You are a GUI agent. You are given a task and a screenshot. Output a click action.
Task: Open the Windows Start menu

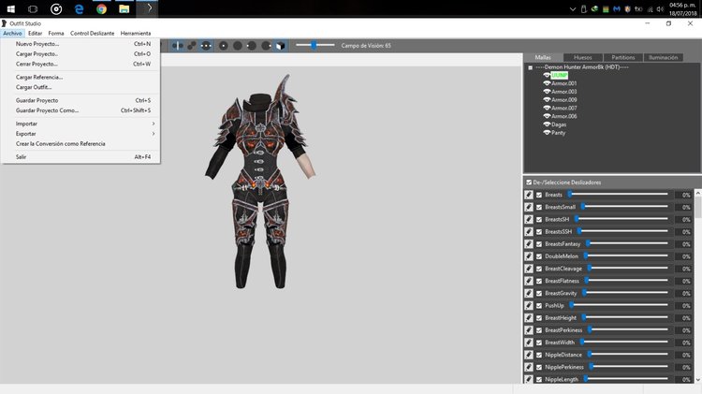tap(10, 9)
